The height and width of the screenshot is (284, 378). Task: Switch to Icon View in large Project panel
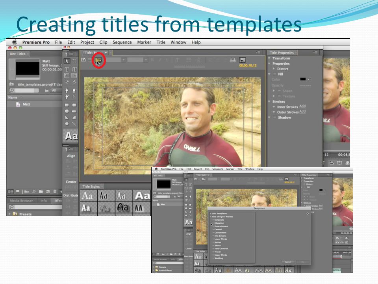(18, 192)
